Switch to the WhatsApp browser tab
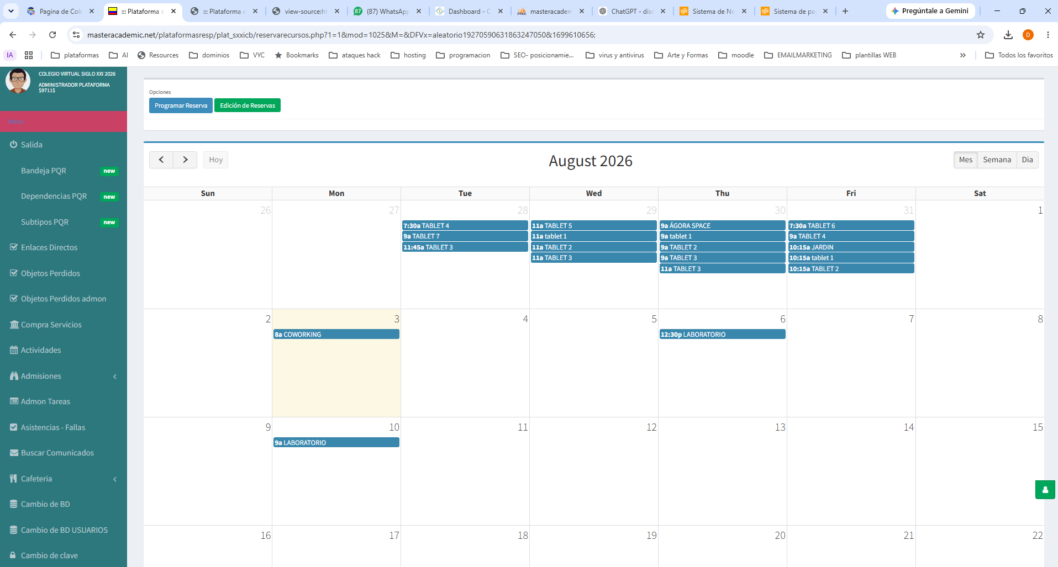The image size is (1058, 567). (387, 11)
